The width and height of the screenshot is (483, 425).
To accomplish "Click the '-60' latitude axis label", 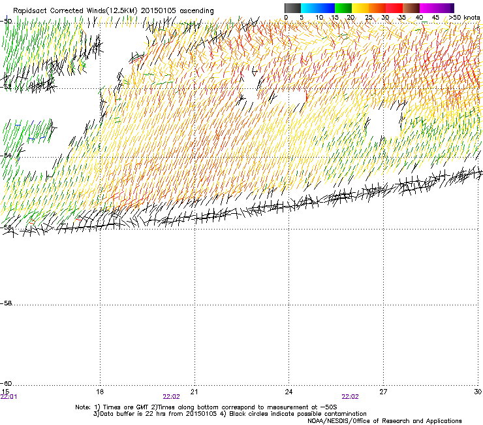I will pyautogui.click(x=6, y=384).
